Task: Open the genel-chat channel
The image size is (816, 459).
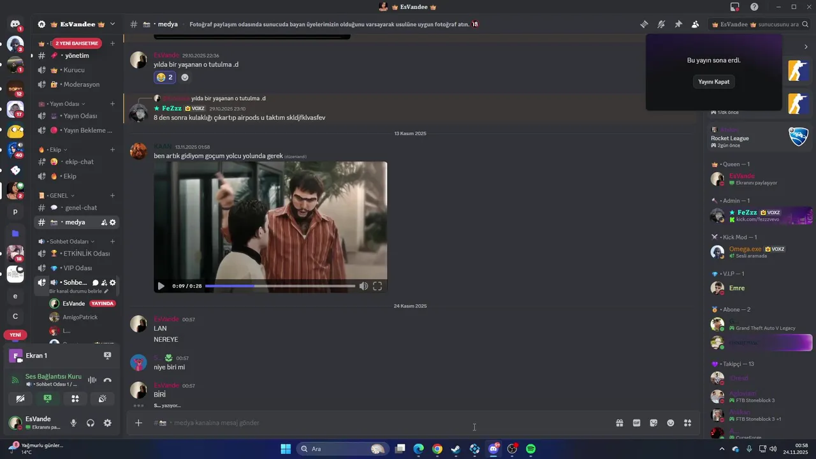Action: 76,208
